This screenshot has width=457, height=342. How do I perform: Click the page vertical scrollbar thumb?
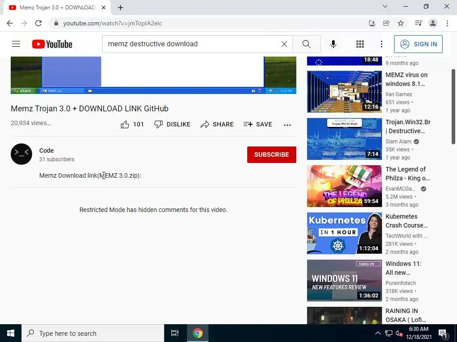pos(453,106)
